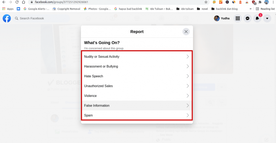Open the Messenger icon in the top bar
The width and height of the screenshot is (276, 143).
[x=247, y=19]
